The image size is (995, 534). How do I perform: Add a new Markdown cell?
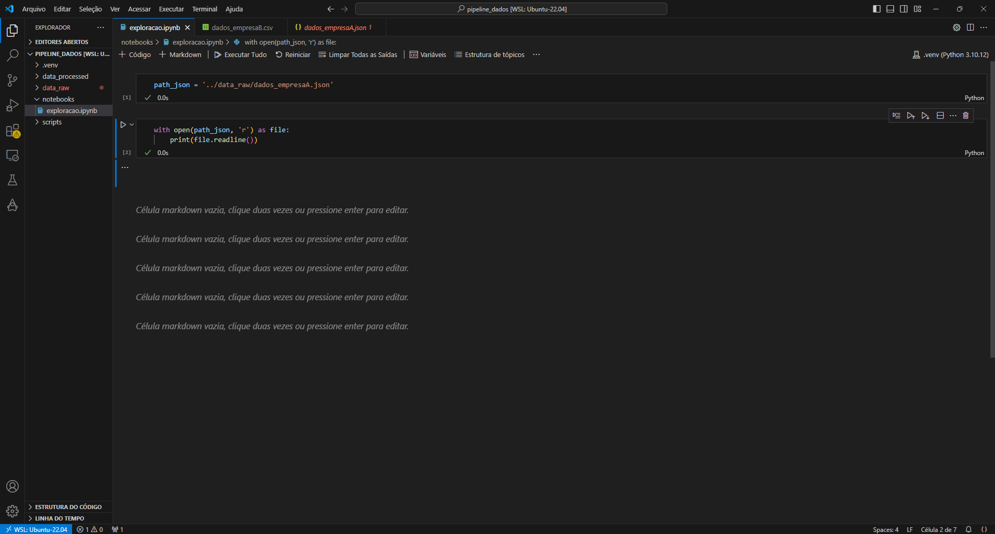180,54
